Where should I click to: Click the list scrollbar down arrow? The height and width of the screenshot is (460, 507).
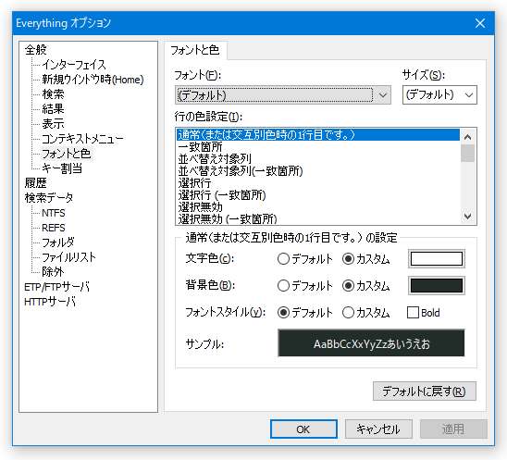click(x=467, y=216)
